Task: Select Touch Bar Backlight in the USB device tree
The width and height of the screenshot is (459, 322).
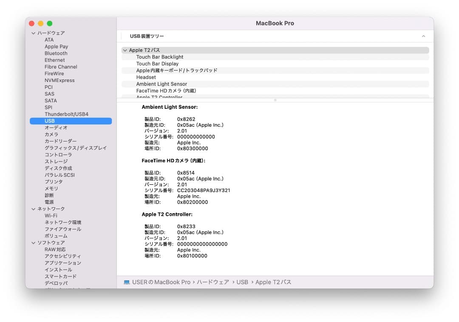Action: pyautogui.click(x=159, y=56)
